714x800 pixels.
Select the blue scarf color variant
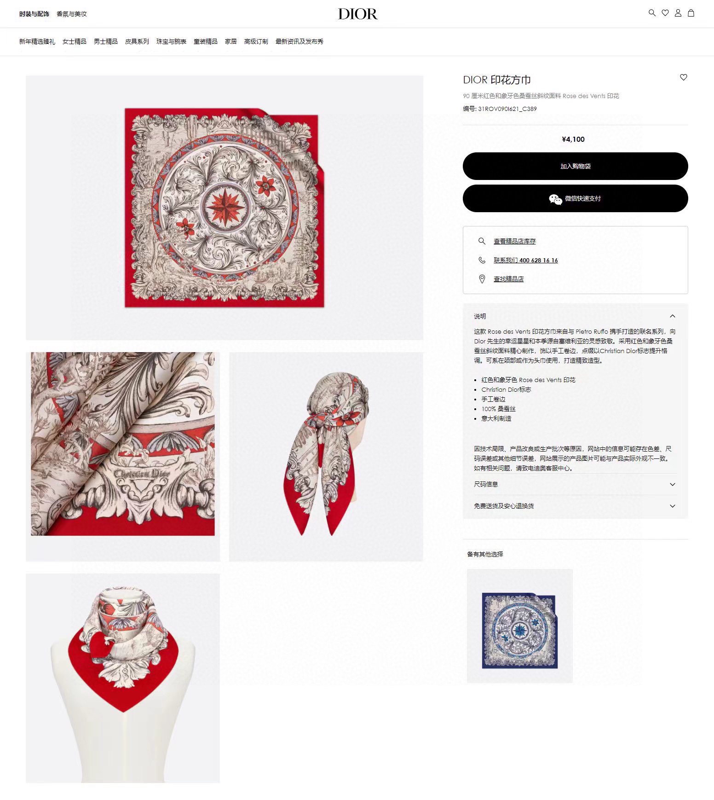click(519, 626)
